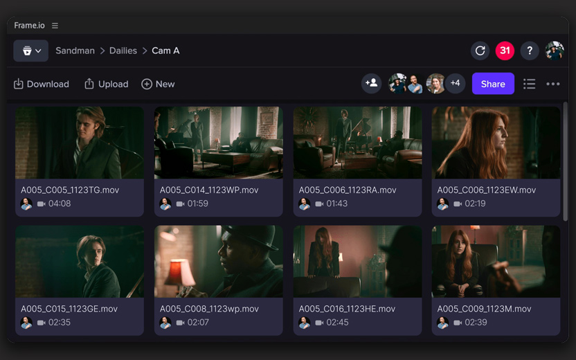Go to Dailies breadcrumb folder
The width and height of the screenshot is (576, 360).
(123, 51)
